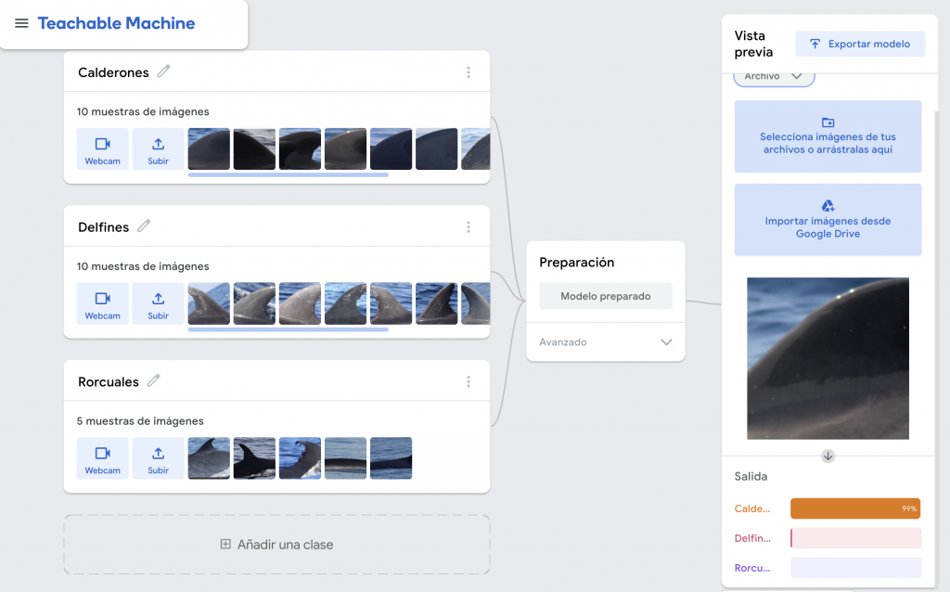950x592 pixels.
Task: Select the second Rorcuales sample thumbnail
Action: point(254,458)
